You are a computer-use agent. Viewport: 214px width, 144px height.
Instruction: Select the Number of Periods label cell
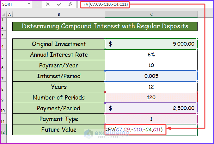[59, 98]
